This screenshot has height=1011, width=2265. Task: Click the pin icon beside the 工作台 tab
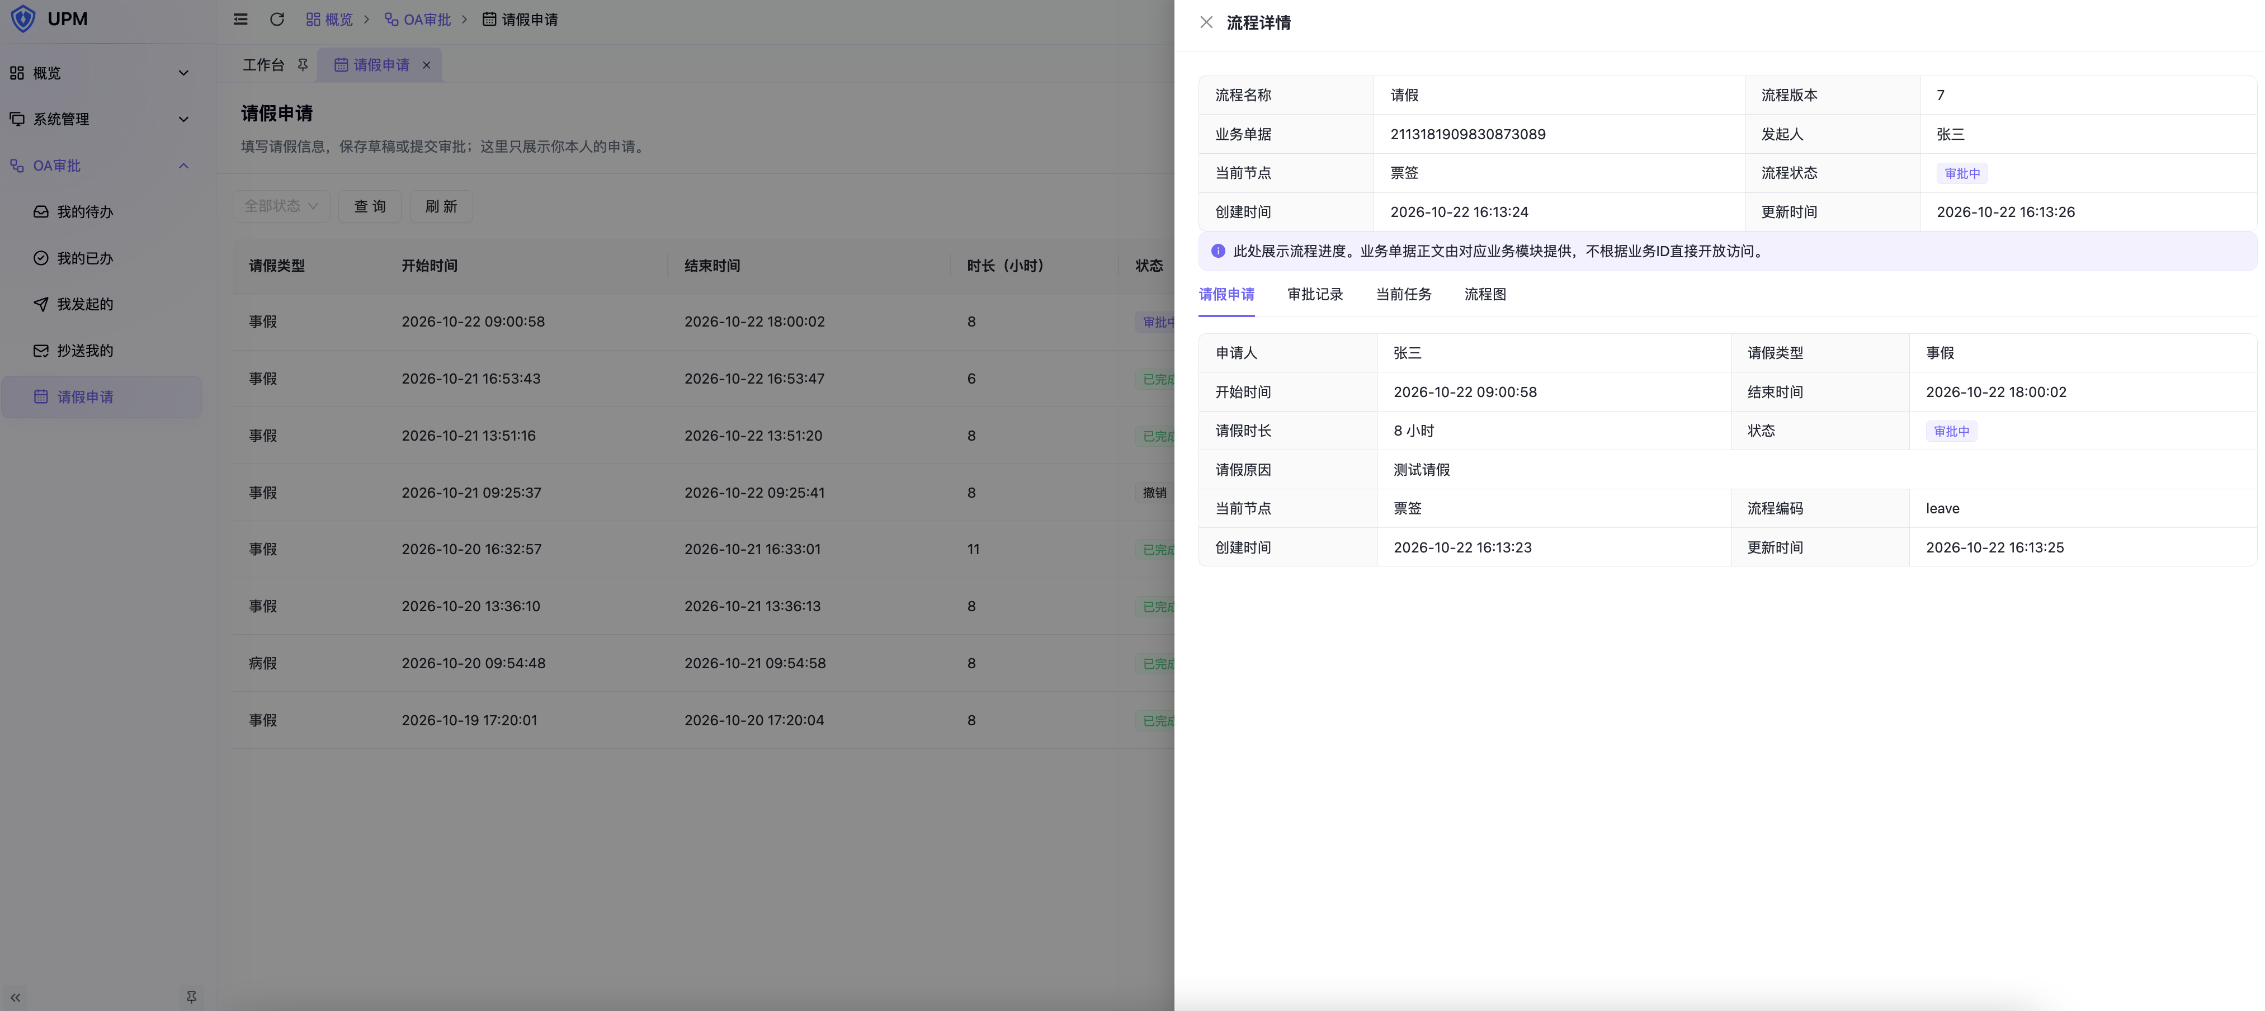click(303, 65)
